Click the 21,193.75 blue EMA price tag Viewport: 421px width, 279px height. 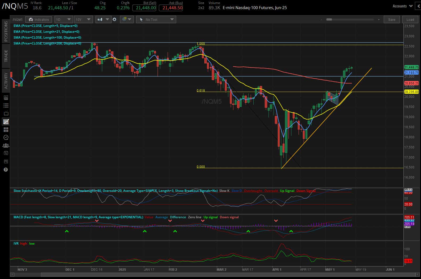(411, 72)
